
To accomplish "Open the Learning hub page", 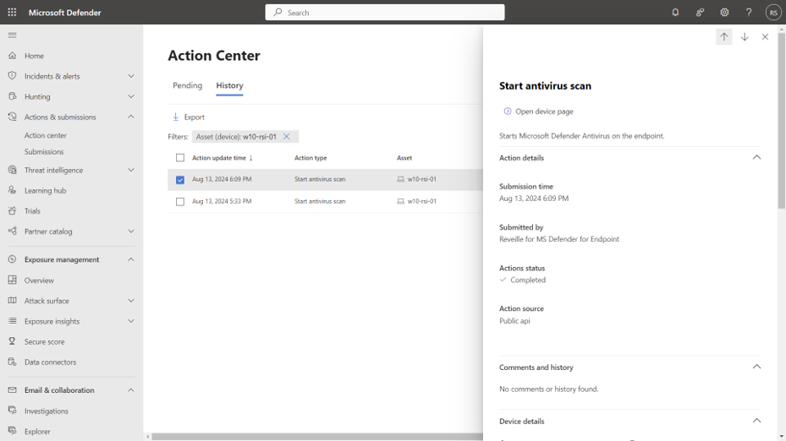I will point(45,190).
